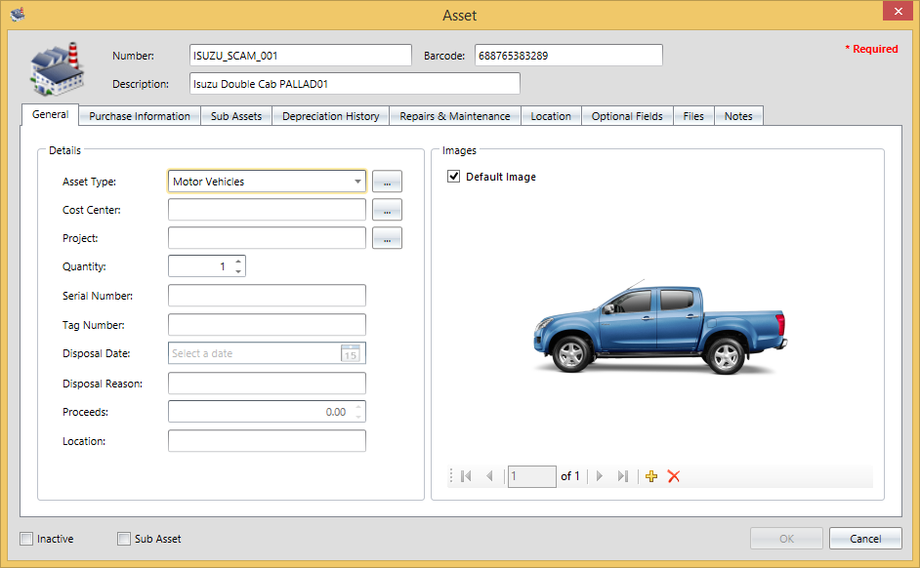
Task: Click the Location text field in Details
Action: tap(267, 441)
